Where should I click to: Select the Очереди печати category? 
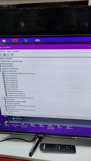tap(14, 111)
